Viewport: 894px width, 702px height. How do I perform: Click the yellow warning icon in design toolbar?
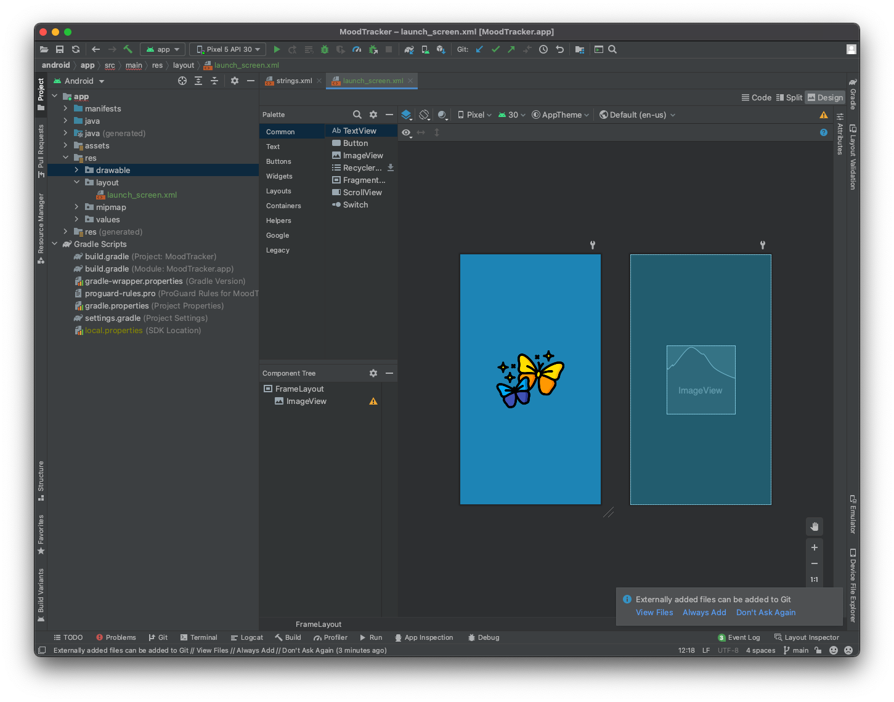(824, 115)
